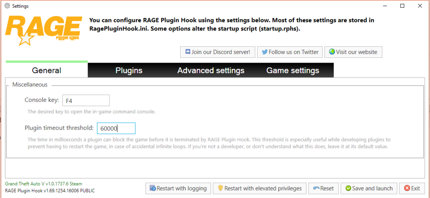This screenshot has height=198, width=430.
Task: Open the Advanced settings tab
Action: pyautogui.click(x=211, y=70)
